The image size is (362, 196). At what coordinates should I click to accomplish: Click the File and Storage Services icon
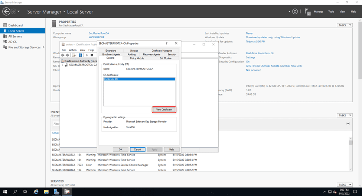(x=5, y=47)
